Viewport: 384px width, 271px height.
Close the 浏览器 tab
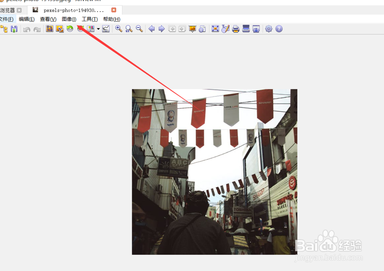[19, 10]
